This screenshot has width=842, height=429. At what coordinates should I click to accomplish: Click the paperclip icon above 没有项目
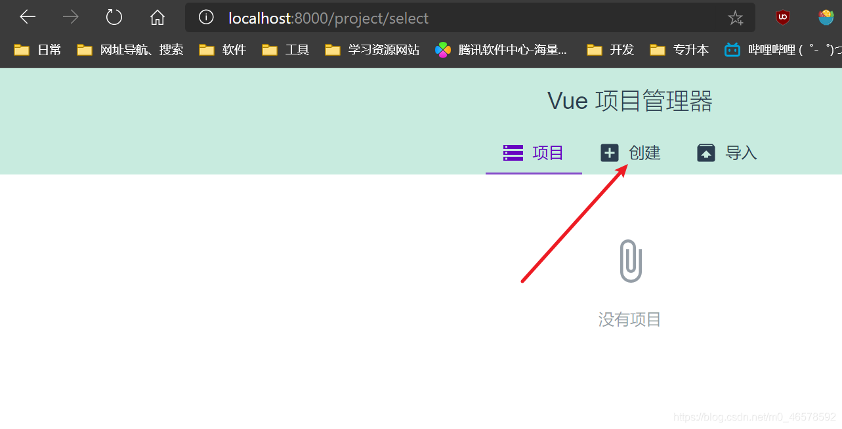(x=629, y=260)
